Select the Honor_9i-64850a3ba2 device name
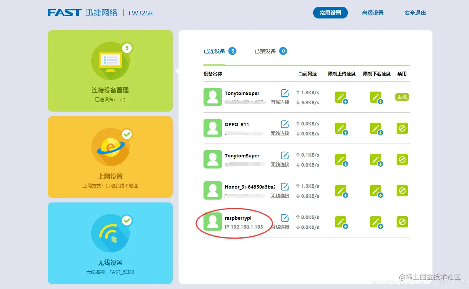Screen dimensions: 469x289 (250, 187)
